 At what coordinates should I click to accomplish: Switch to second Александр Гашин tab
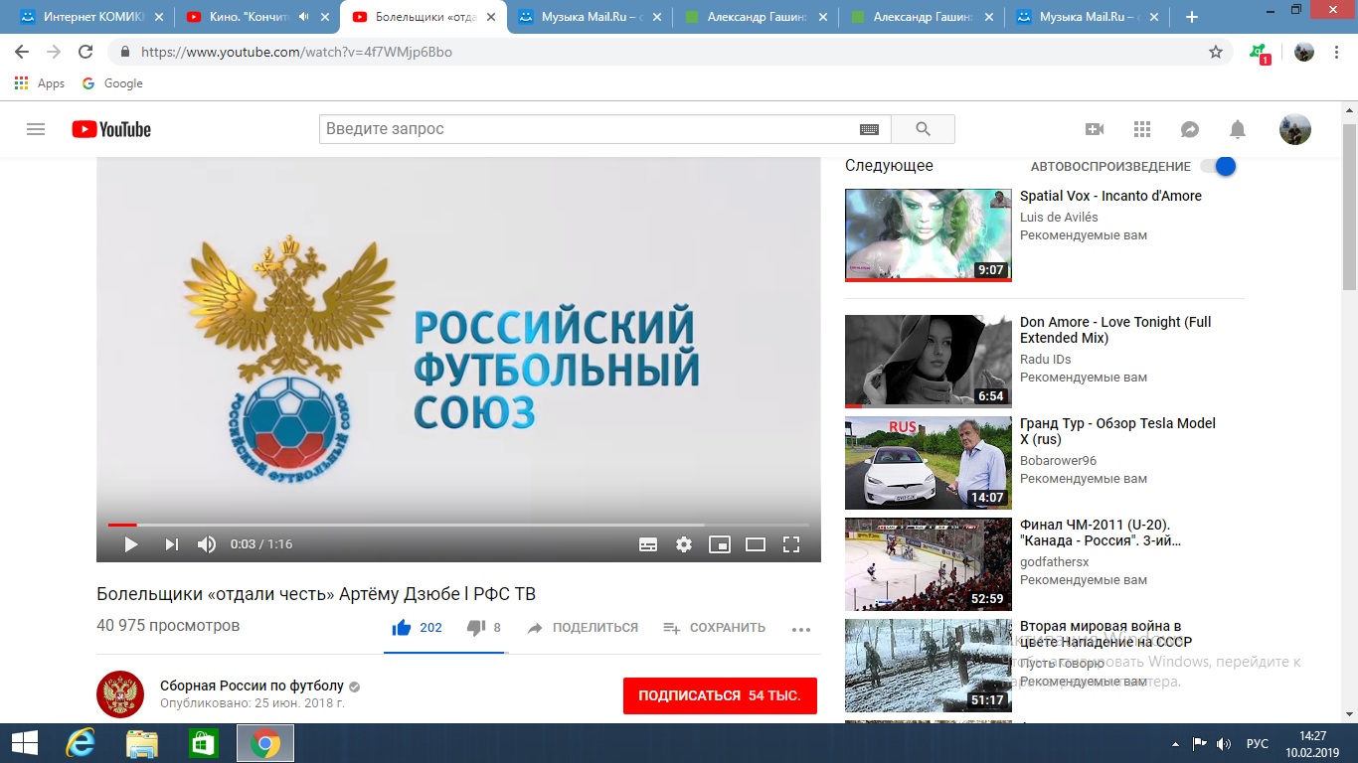click(920, 17)
